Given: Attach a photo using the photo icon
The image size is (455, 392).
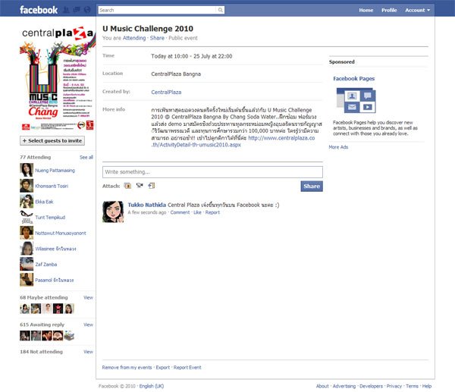Looking at the screenshot, I should 127,186.
